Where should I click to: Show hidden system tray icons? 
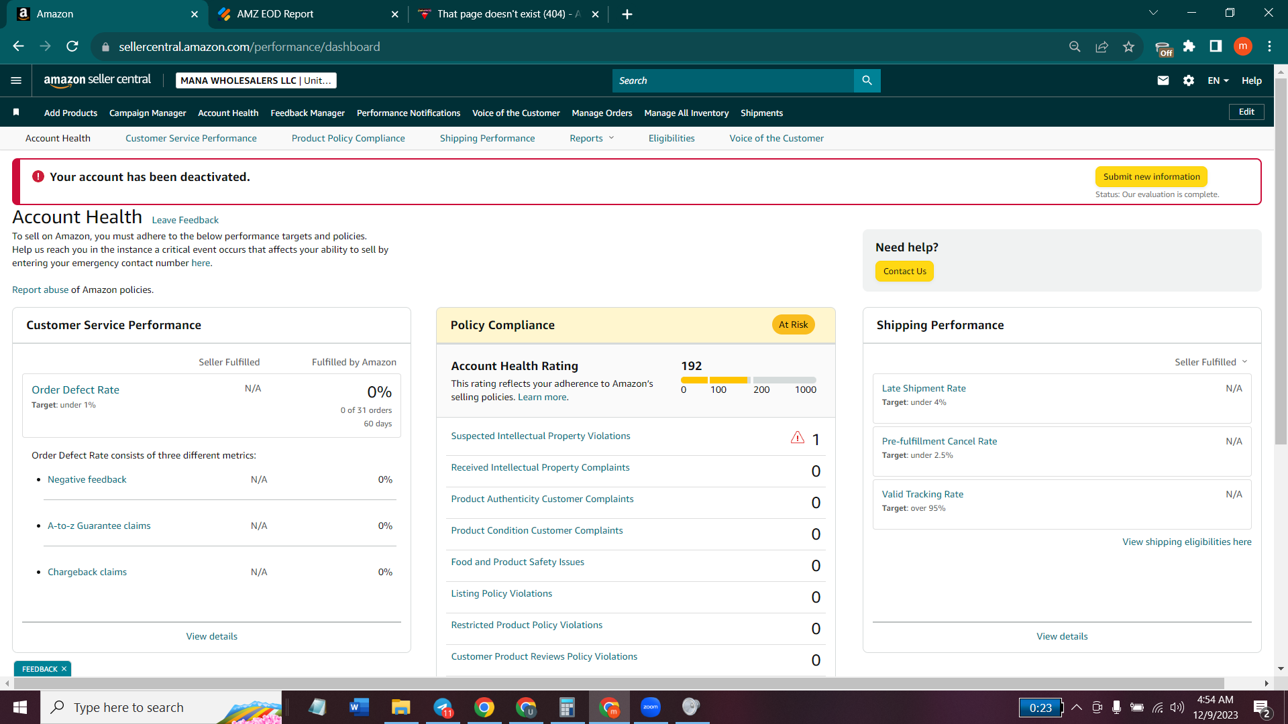pos(1077,707)
